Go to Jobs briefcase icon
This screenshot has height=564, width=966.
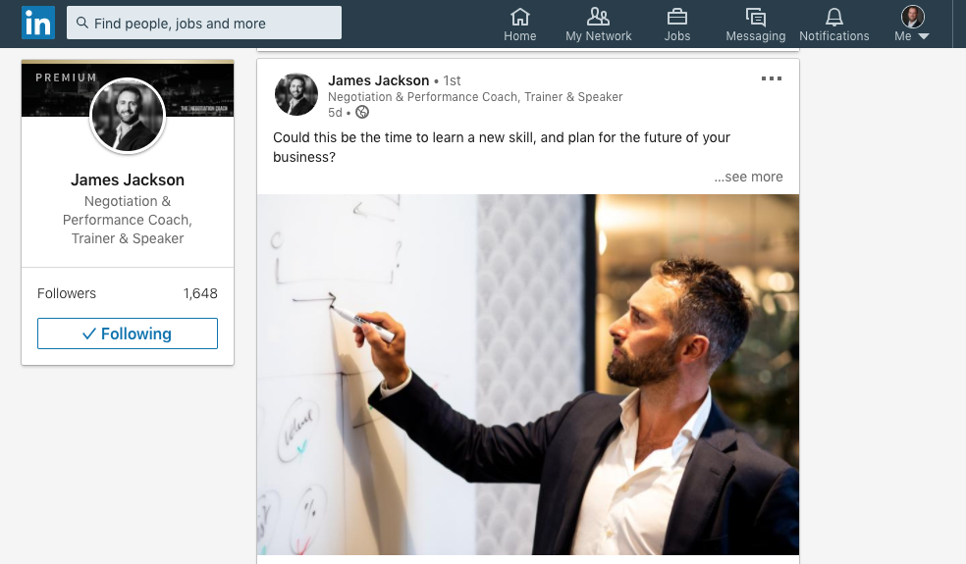[677, 17]
